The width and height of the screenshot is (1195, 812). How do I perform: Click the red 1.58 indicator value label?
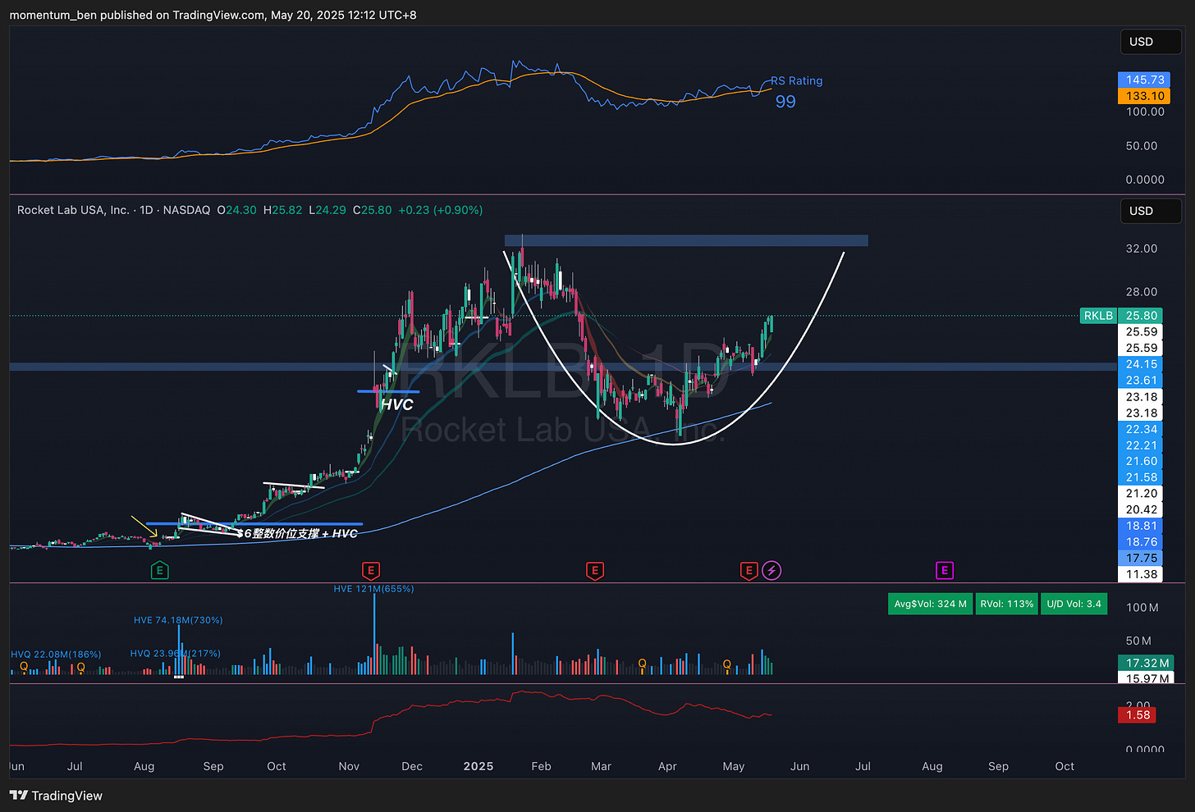click(x=1138, y=715)
